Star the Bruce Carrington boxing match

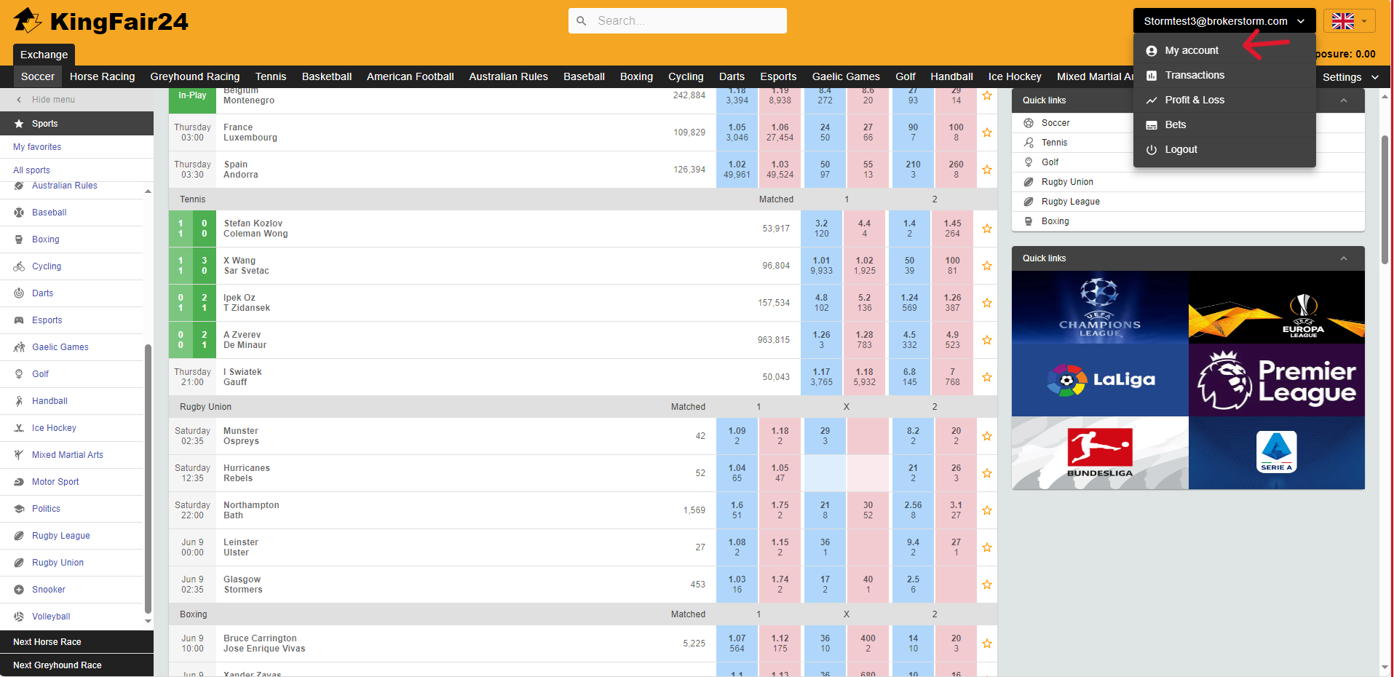(987, 644)
